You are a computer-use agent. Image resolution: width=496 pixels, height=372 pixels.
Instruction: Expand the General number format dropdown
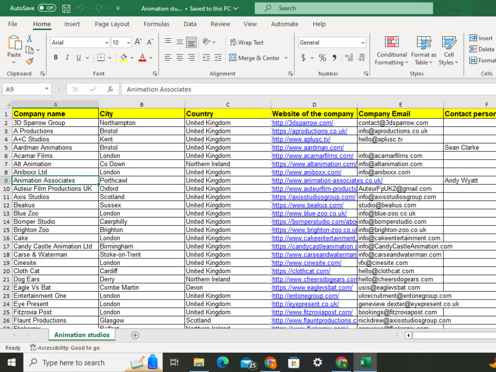pyautogui.click(x=363, y=43)
